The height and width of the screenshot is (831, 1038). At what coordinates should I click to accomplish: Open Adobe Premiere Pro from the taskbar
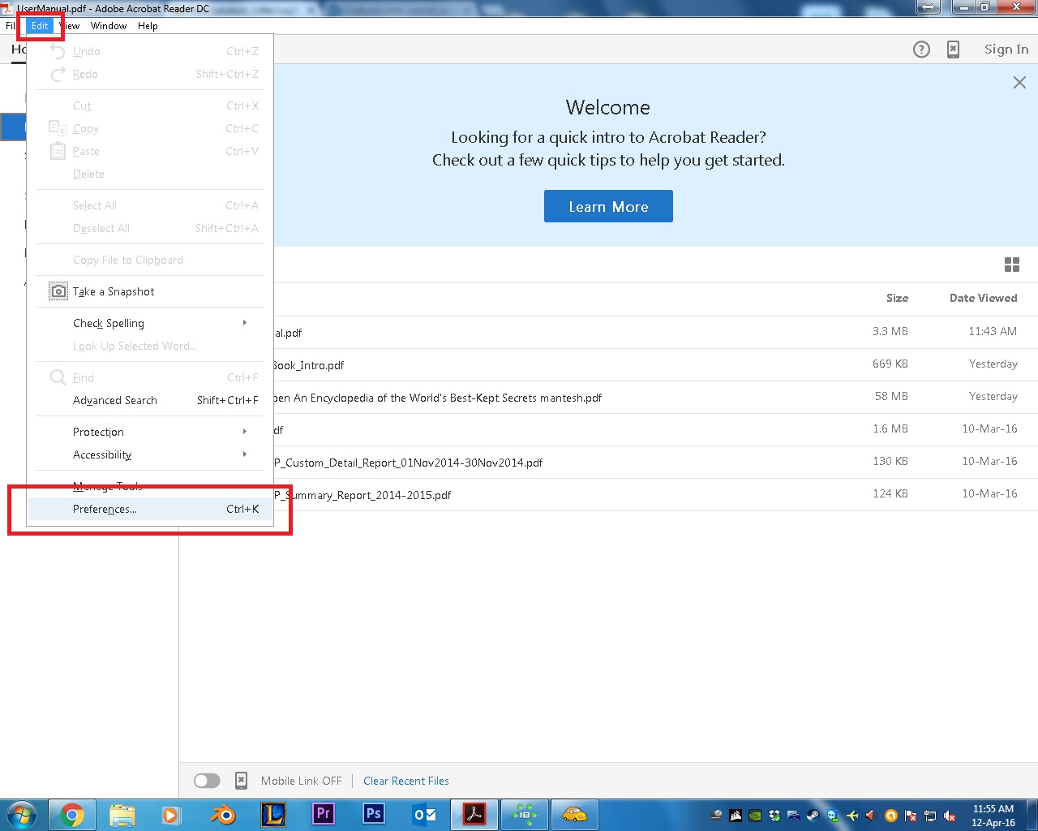(x=323, y=814)
